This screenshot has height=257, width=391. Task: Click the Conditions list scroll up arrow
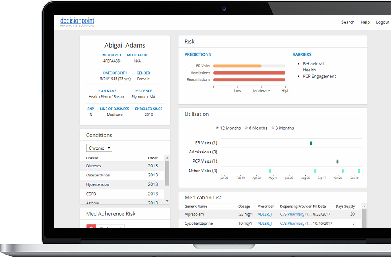(167, 158)
